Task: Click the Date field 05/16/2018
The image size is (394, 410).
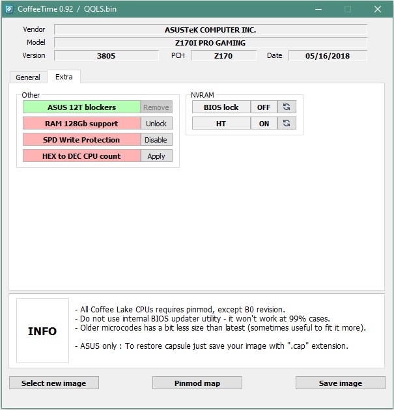Action: (328, 56)
